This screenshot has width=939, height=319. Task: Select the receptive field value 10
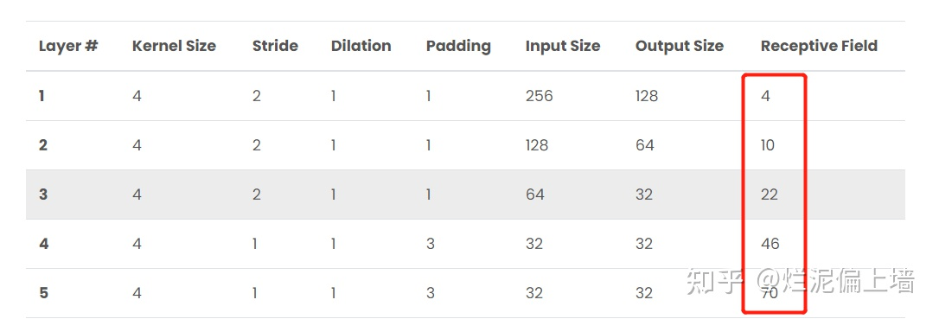[x=768, y=145]
